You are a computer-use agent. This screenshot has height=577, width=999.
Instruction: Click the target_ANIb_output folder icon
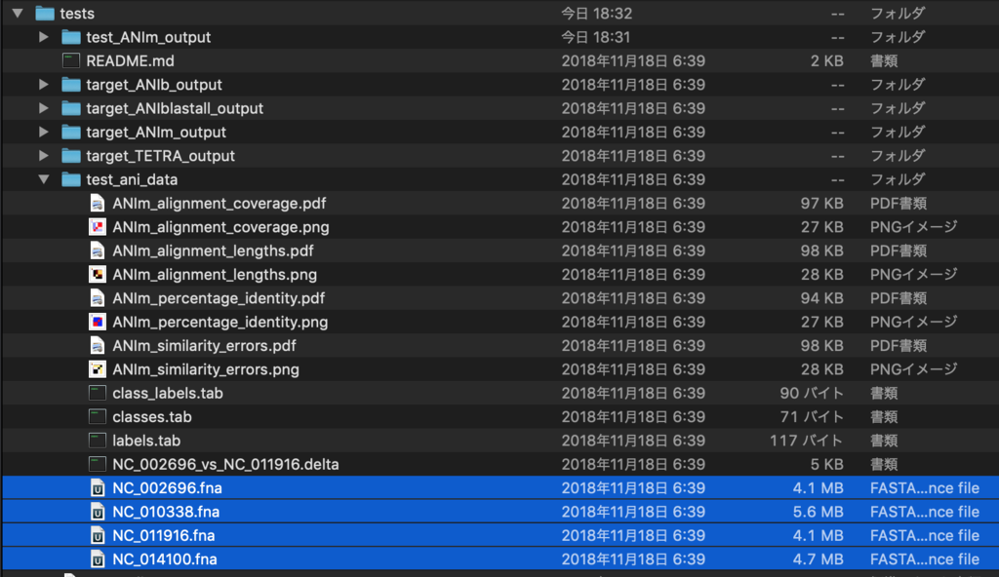click(x=70, y=84)
